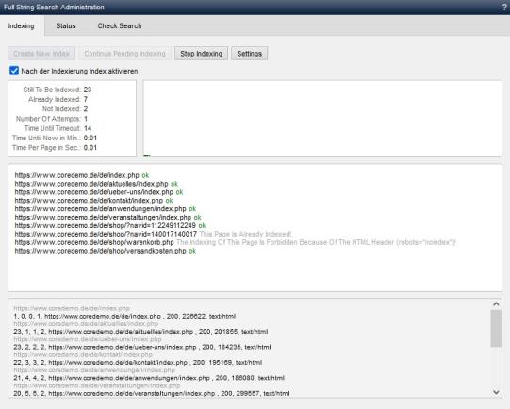The height and width of the screenshot is (409, 510).
Task: Click the anwendungen/index.php ok result line
Action: coord(106,208)
